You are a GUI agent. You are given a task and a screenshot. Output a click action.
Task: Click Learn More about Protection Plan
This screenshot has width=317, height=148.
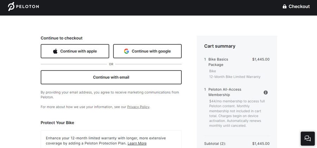(137, 143)
